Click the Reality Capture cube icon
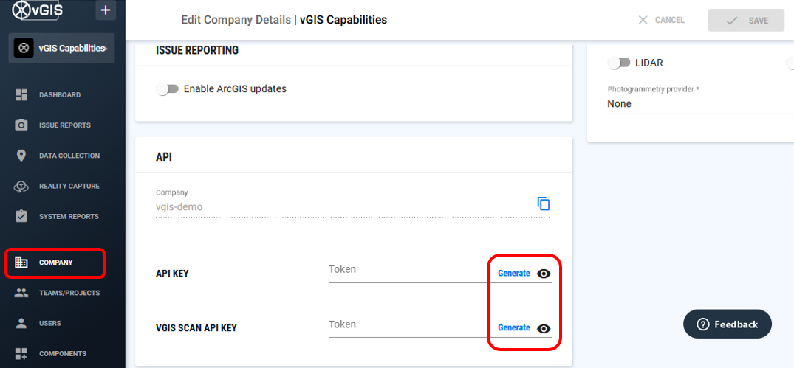This screenshot has height=368, width=794. (x=21, y=186)
